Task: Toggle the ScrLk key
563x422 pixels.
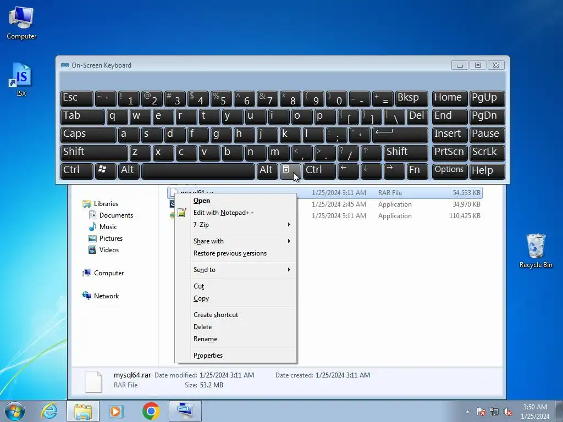Action: (487, 153)
